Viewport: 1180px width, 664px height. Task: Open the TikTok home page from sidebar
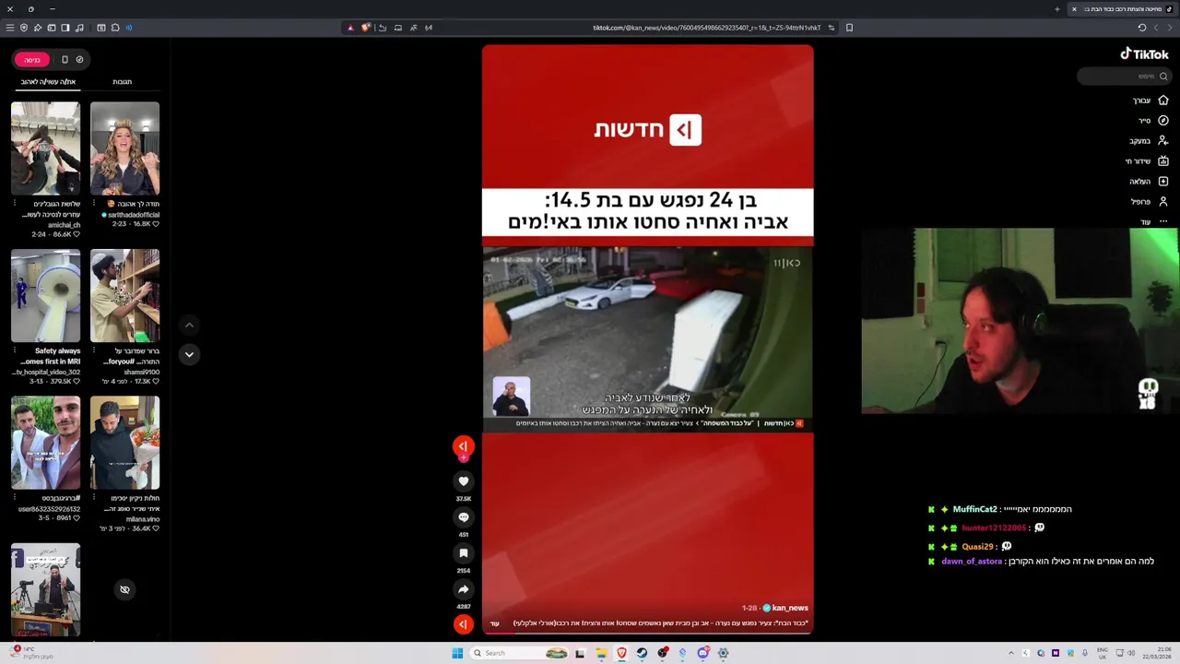point(1150,100)
